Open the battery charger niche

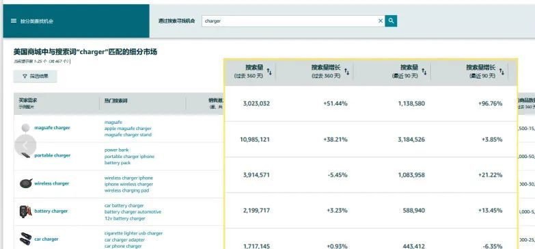tap(51, 211)
